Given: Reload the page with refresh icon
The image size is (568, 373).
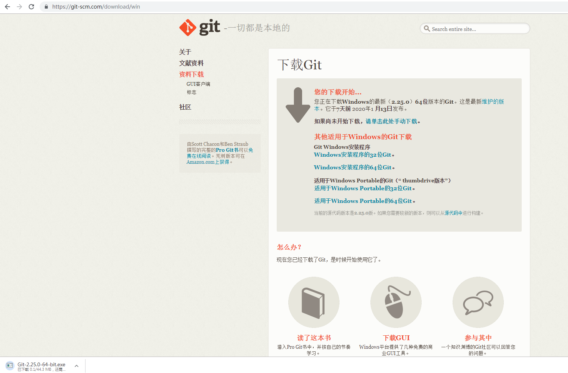Looking at the screenshot, I should click(x=31, y=7).
